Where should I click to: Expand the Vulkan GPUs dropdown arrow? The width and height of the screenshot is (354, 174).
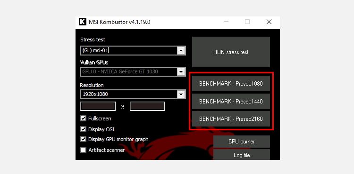coord(181,71)
